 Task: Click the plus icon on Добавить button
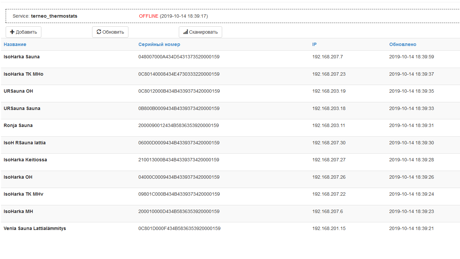(x=12, y=32)
